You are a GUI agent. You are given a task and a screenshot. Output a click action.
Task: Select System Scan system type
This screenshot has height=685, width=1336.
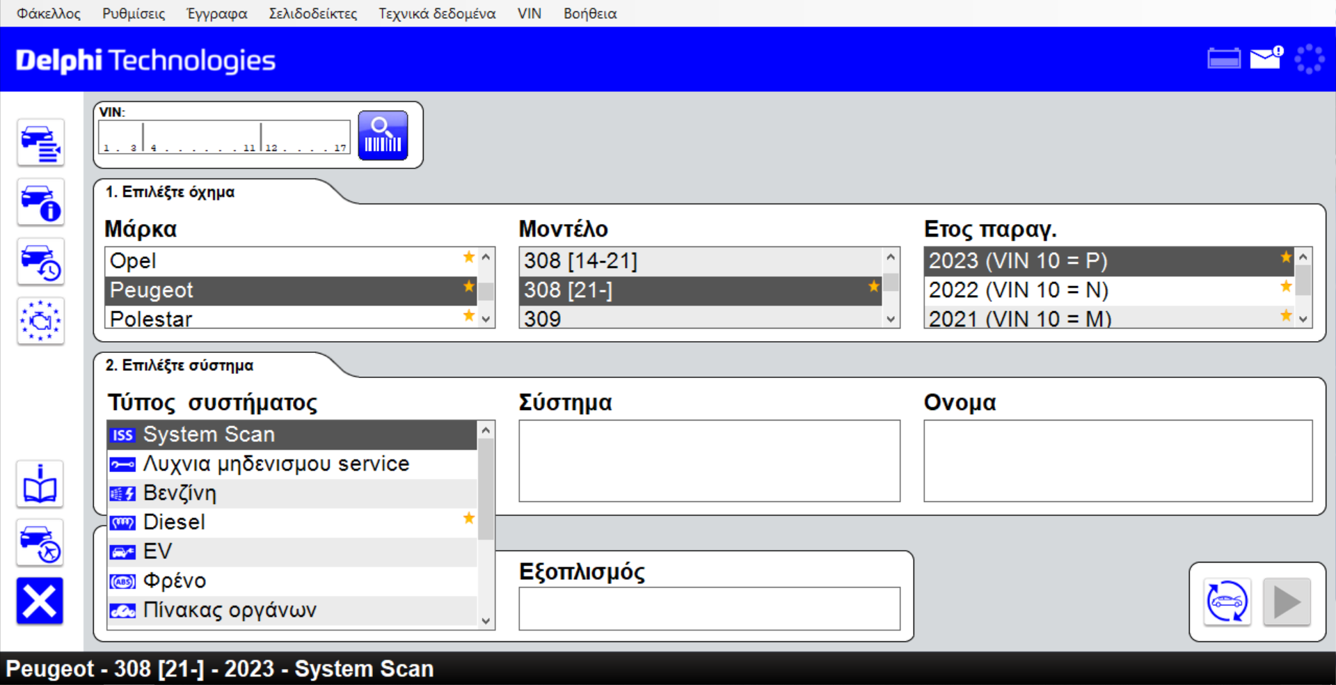(x=292, y=434)
